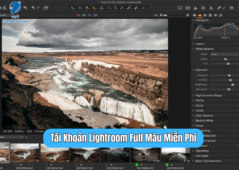Toggle green color tag of DSCF6866.RAF
This screenshot has width=239, height=170.
(x=137, y=165)
